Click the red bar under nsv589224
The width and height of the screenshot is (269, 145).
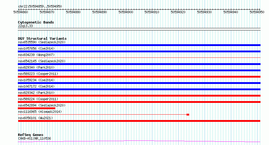pos(139,102)
